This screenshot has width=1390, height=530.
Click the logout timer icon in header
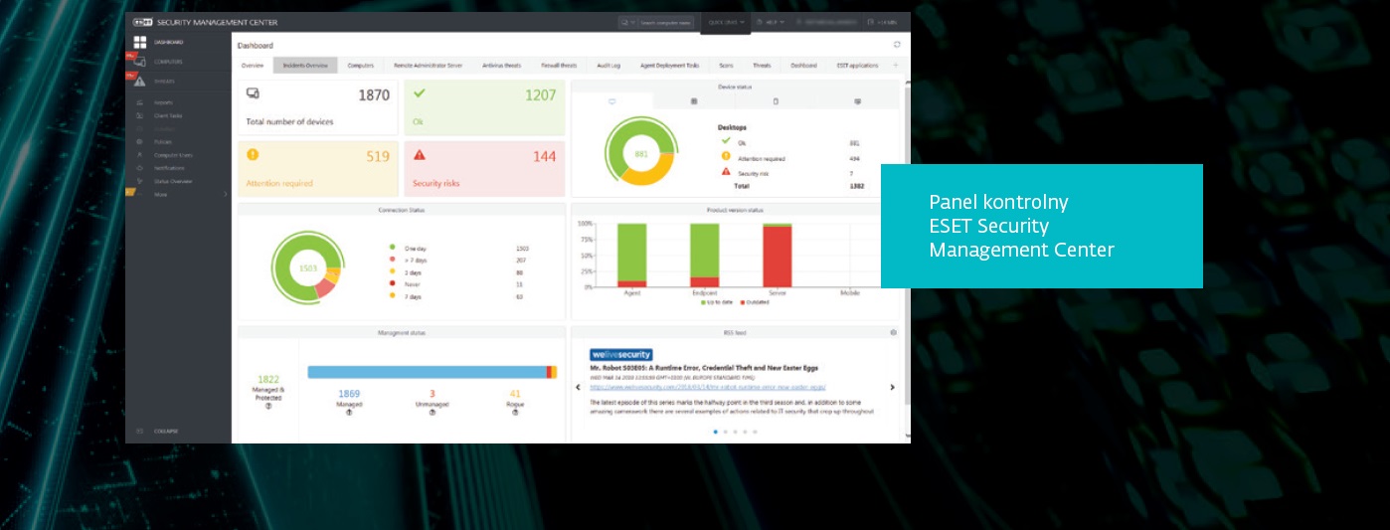coord(871,22)
